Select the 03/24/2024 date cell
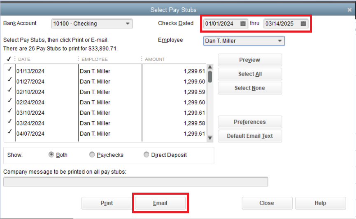Image resolution: width=356 pixels, height=219 pixels. (30, 123)
